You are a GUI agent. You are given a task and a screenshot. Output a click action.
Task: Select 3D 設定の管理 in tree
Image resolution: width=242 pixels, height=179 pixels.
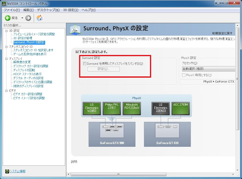click(23, 38)
